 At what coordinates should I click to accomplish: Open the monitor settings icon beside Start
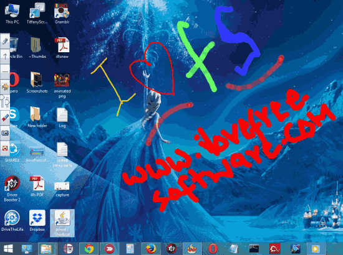coord(27,249)
